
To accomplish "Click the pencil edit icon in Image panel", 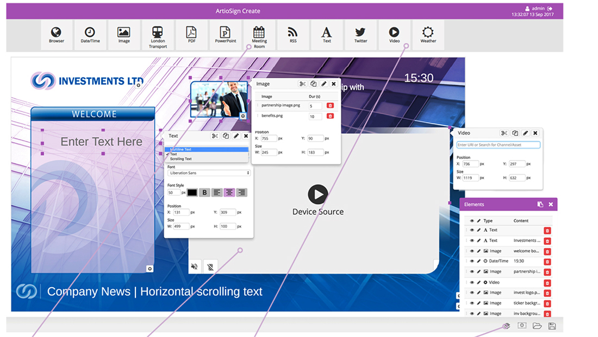I will point(323,84).
